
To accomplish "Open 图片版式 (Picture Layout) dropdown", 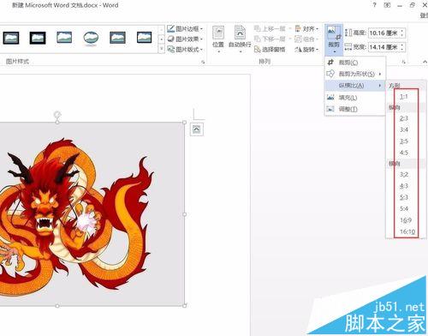I will click(185, 49).
